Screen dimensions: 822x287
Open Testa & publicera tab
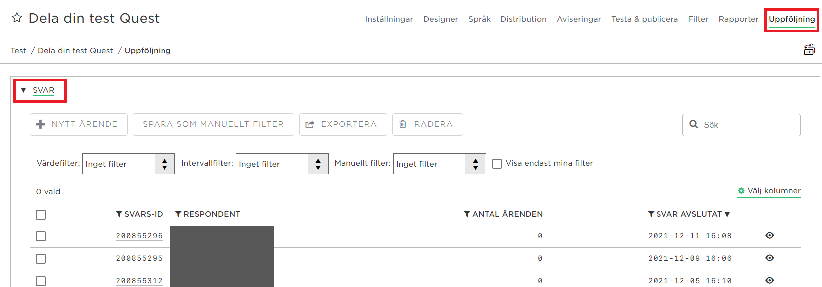click(645, 19)
